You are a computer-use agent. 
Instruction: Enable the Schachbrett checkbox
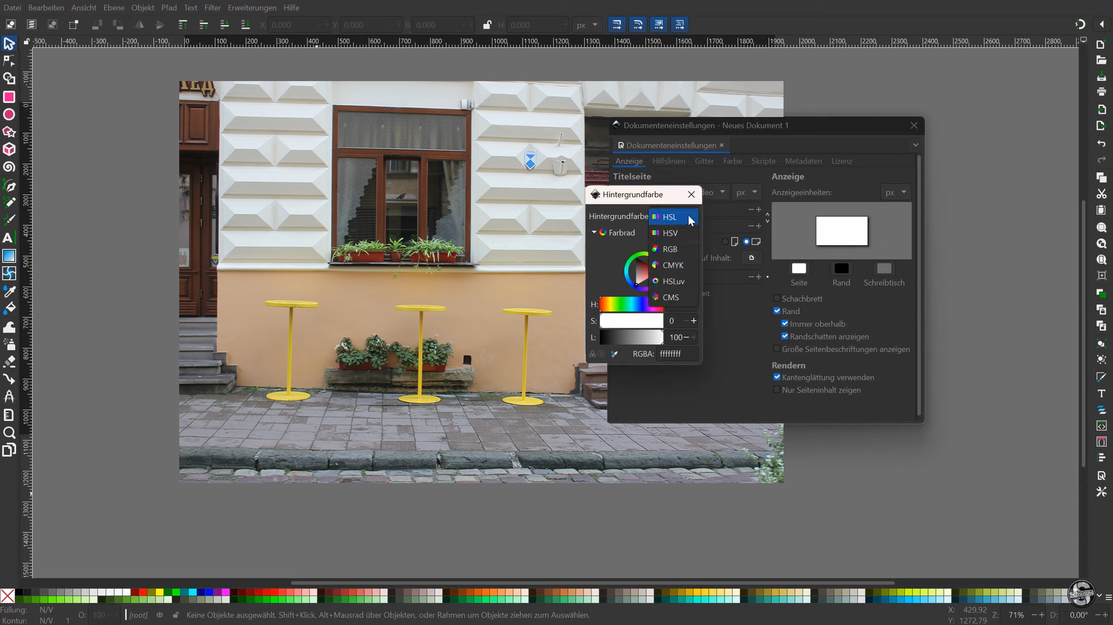click(777, 298)
